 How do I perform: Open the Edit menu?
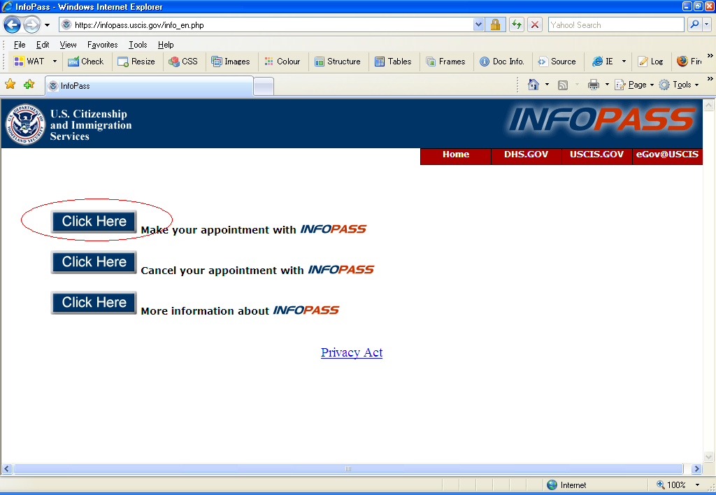point(43,45)
